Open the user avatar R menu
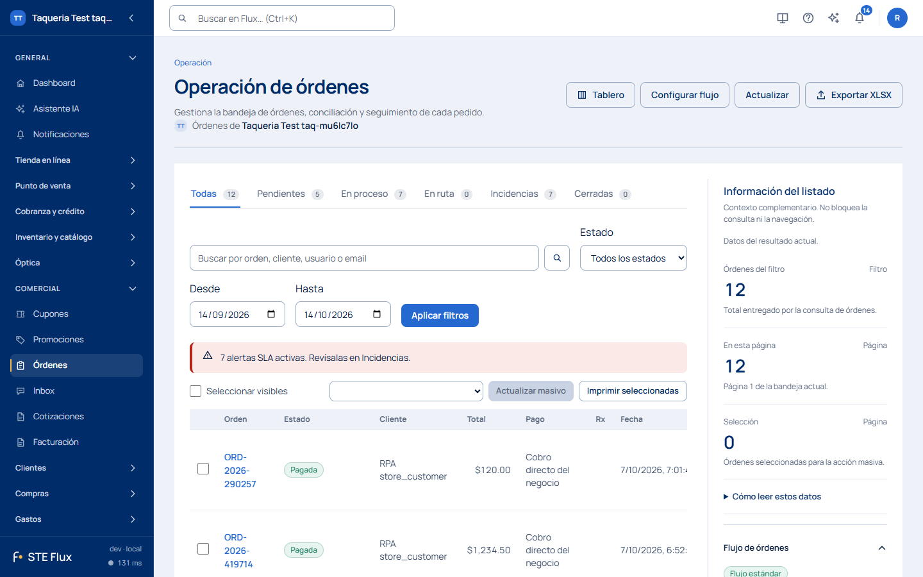923x577 pixels. pyautogui.click(x=897, y=18)
